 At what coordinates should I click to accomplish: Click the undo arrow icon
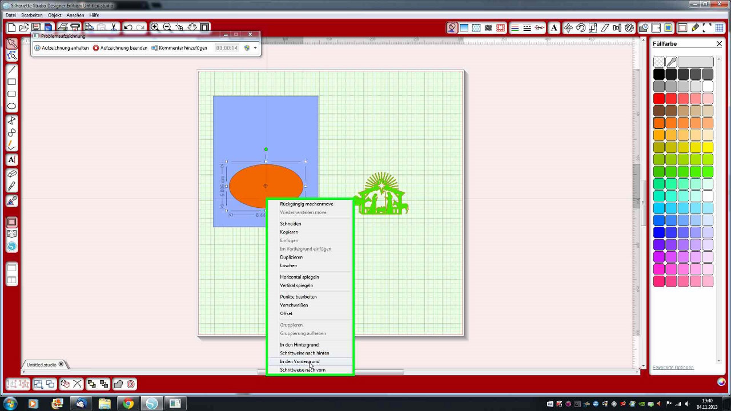coord(128,27)
